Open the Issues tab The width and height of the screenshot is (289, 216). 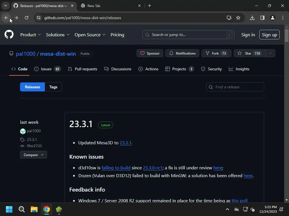click(47, 69)
